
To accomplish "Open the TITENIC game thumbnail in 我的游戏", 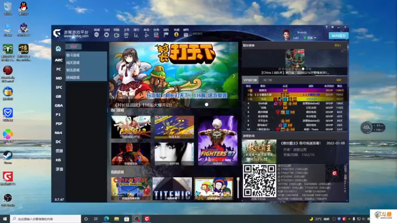I will [x=172, y=189].
